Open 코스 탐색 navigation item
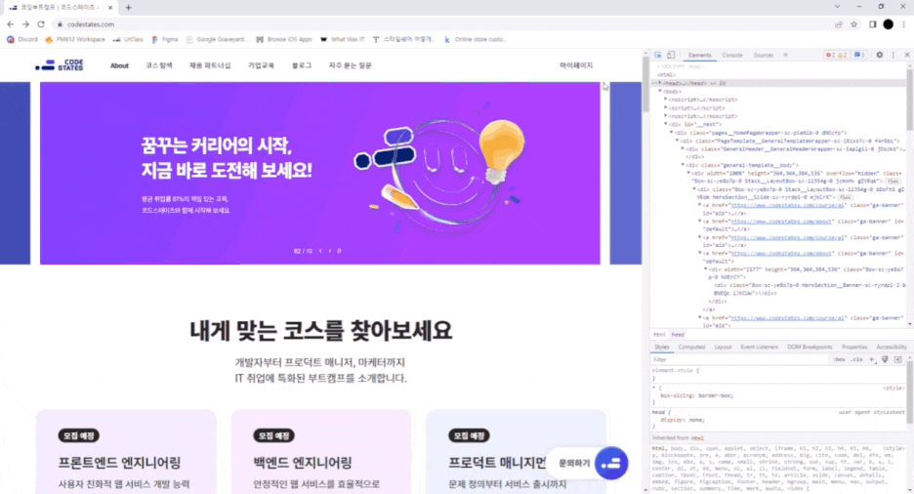 click(159, 65)
